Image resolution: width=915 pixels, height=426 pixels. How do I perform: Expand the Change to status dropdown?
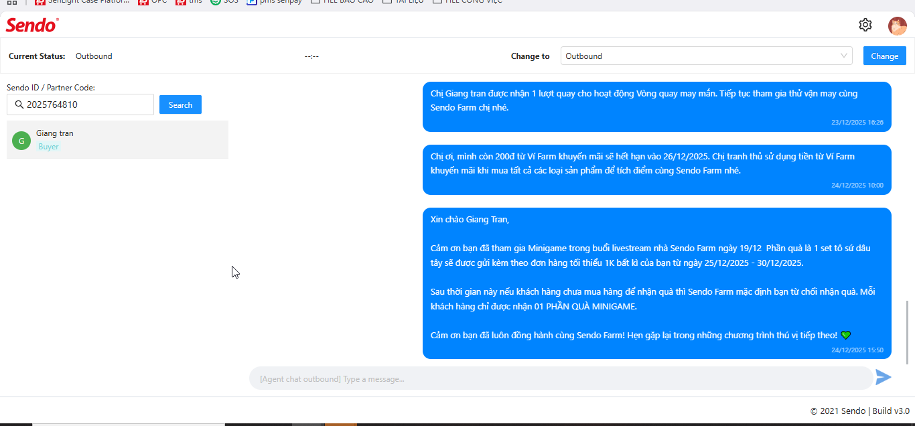tap(707, 56)
